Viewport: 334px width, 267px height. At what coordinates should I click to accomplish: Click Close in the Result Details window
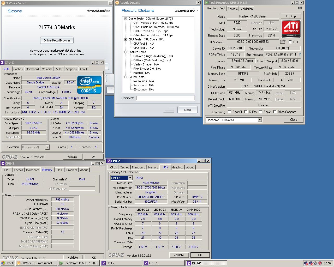(x=187, y=110)
